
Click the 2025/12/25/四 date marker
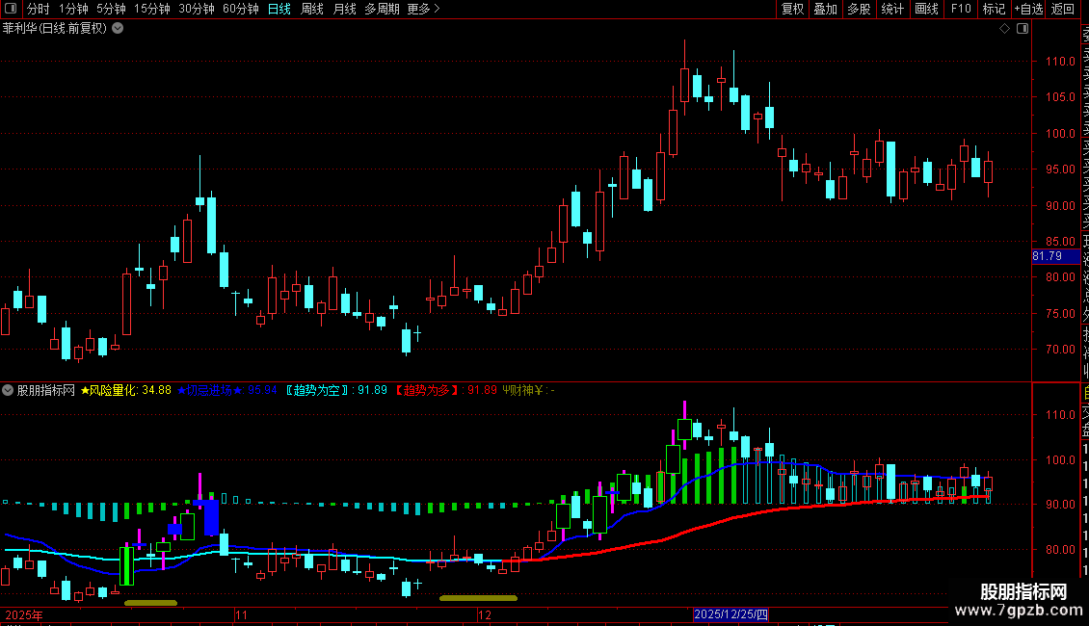click(730, 614)
